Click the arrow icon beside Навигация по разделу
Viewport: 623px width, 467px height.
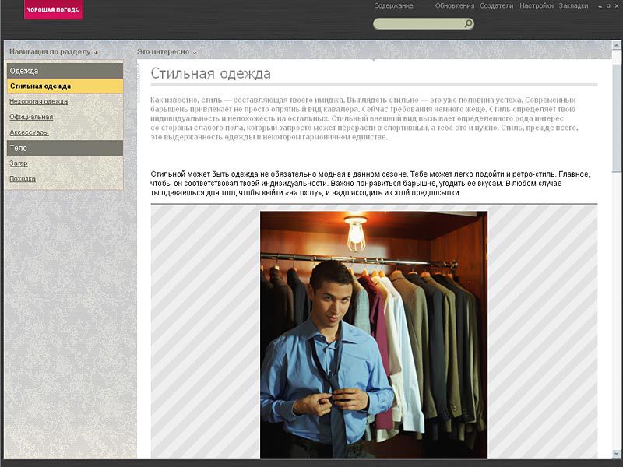click(x=95, y=53)
